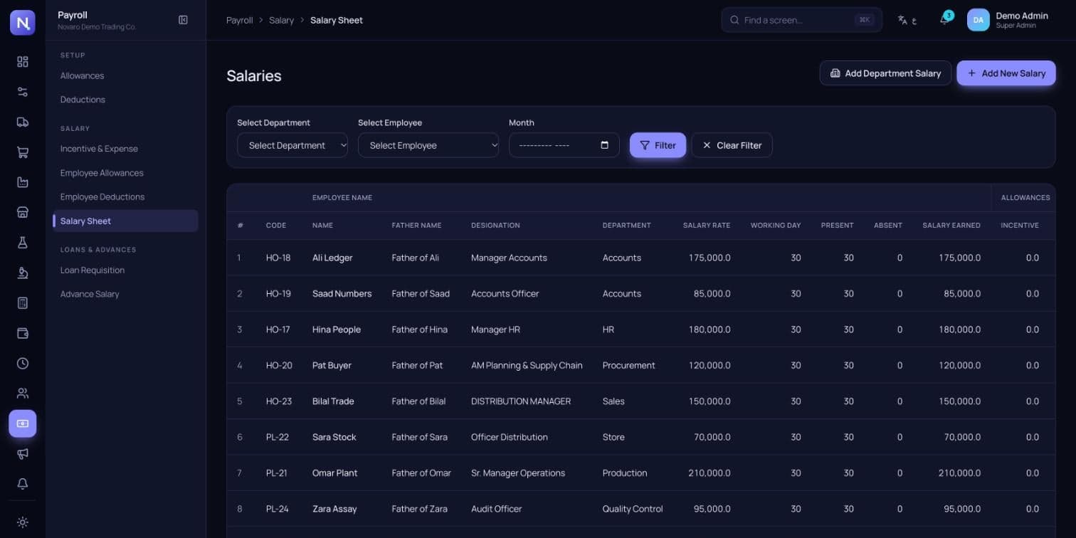Image resolution: width=1076 pixels, height=538 pixels.
Task: Open the Month calendar picker
Action: 605,145
